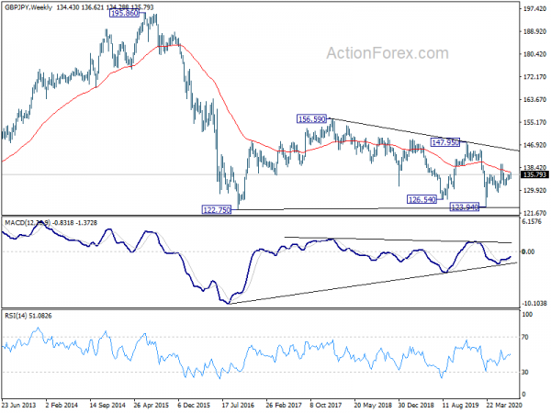Image resolution: width=551 pixels, height=413 pixels.
Task: Click the MACD -10.1038 scale value
Action: [x=534, y=304]
